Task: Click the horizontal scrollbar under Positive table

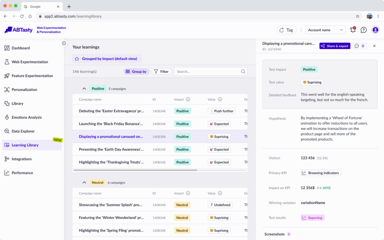Action: (135, 170)
